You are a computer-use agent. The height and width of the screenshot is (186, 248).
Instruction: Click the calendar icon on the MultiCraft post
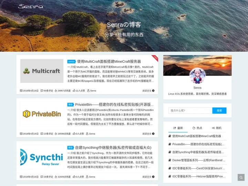point(21,91)
